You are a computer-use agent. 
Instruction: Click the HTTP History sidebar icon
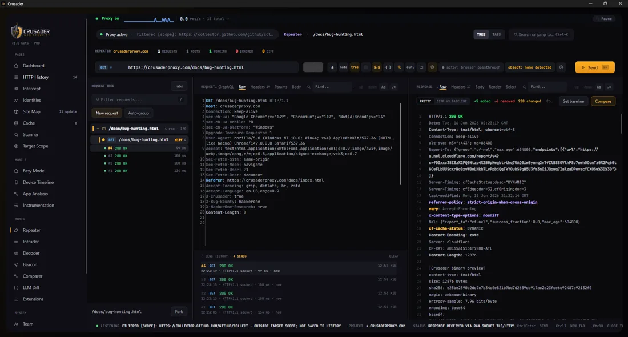click(x=17, y=77)
